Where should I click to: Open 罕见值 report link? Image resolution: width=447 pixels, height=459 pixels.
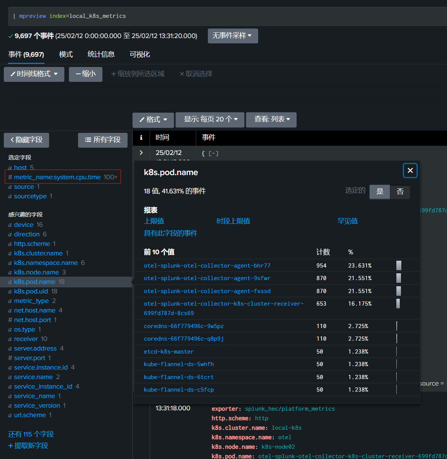tap(348, 221)
